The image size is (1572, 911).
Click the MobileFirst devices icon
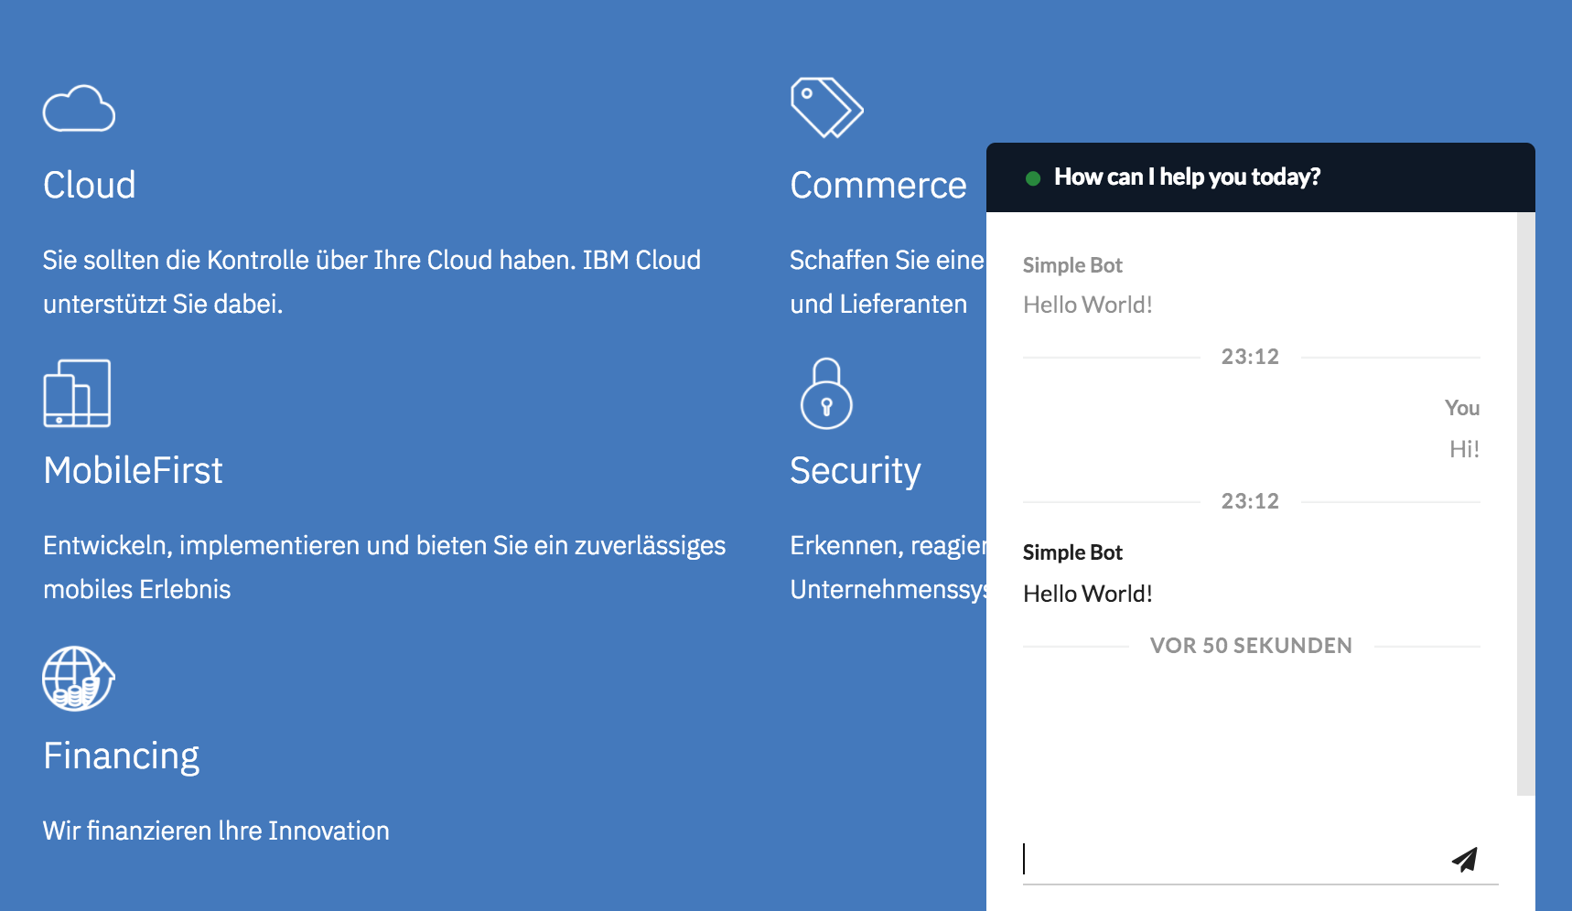click(77, 393)
